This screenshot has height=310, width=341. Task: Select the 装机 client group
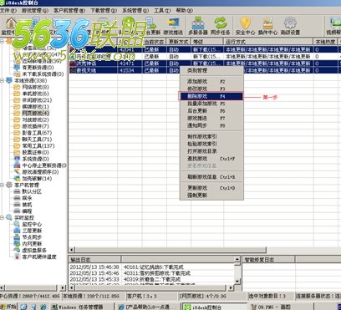23,205
